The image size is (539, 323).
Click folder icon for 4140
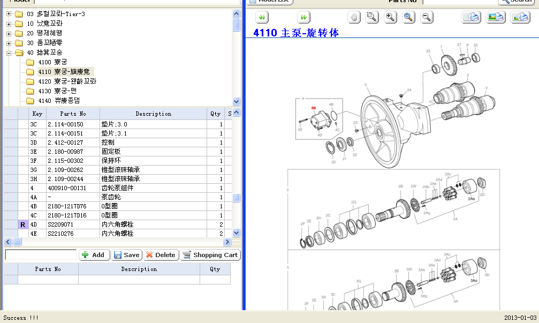click(31, 101)
